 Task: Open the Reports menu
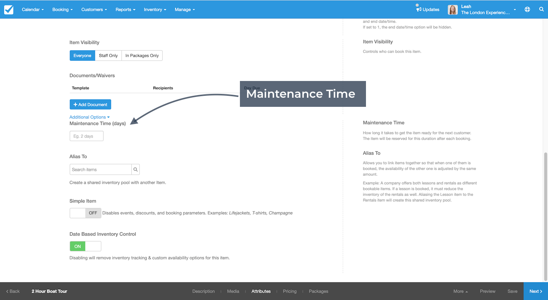point(125,10)
